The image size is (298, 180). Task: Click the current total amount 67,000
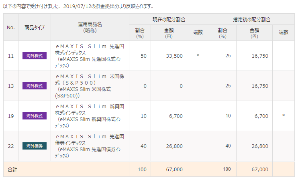tap(174, 170)
